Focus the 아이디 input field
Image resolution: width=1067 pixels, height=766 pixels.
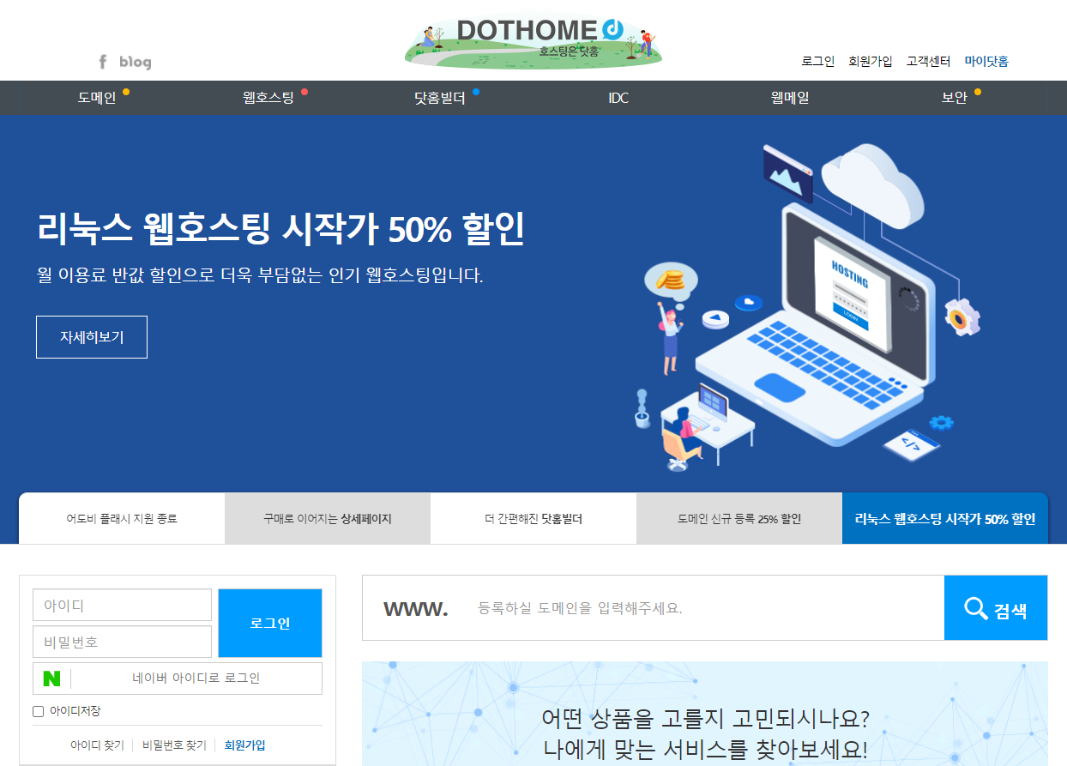point(122,605)
